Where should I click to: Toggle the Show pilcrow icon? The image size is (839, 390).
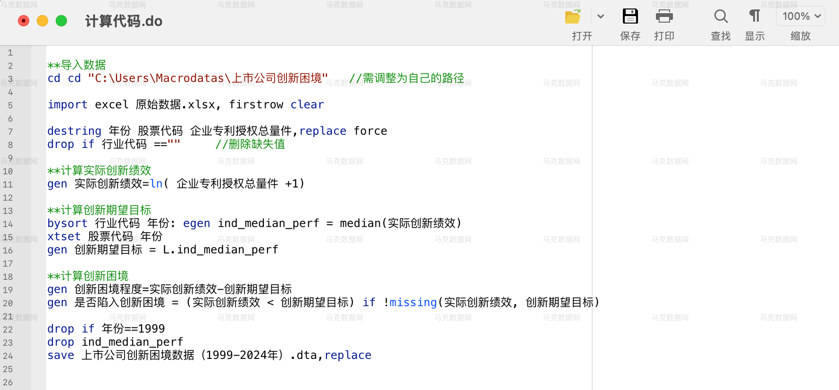click(x=755, y=16)
